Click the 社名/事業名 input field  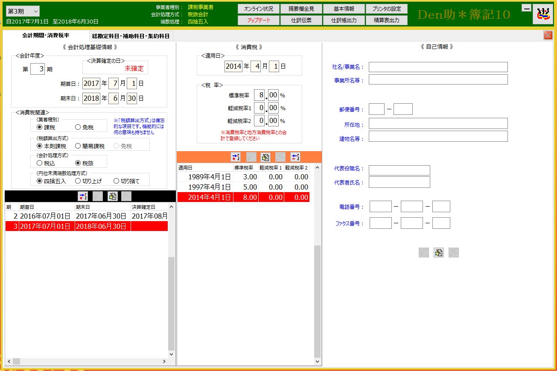(x=438, y=67)
